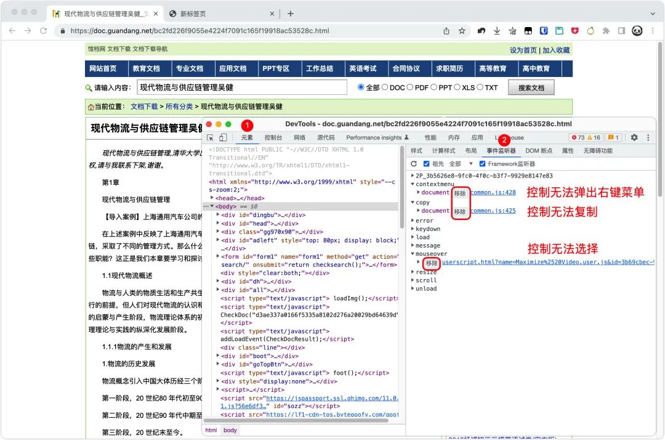The width and height of the screenshot is (665, 440).
Task: Bookmark this page with the star icon
Action: tap(462, 31)
